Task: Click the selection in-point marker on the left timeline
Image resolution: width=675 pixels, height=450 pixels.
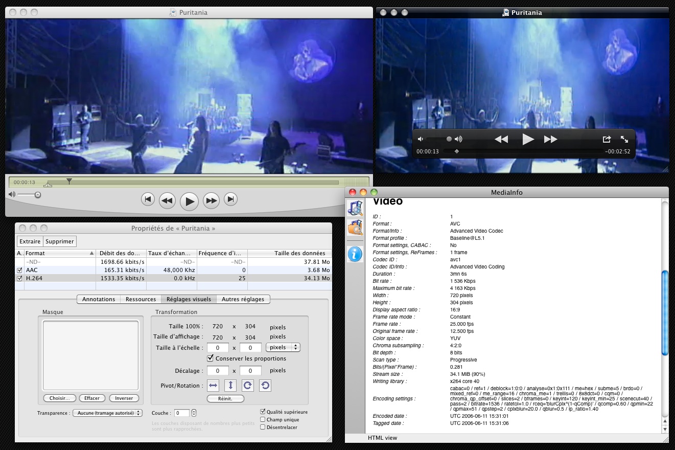Action: 48,185
